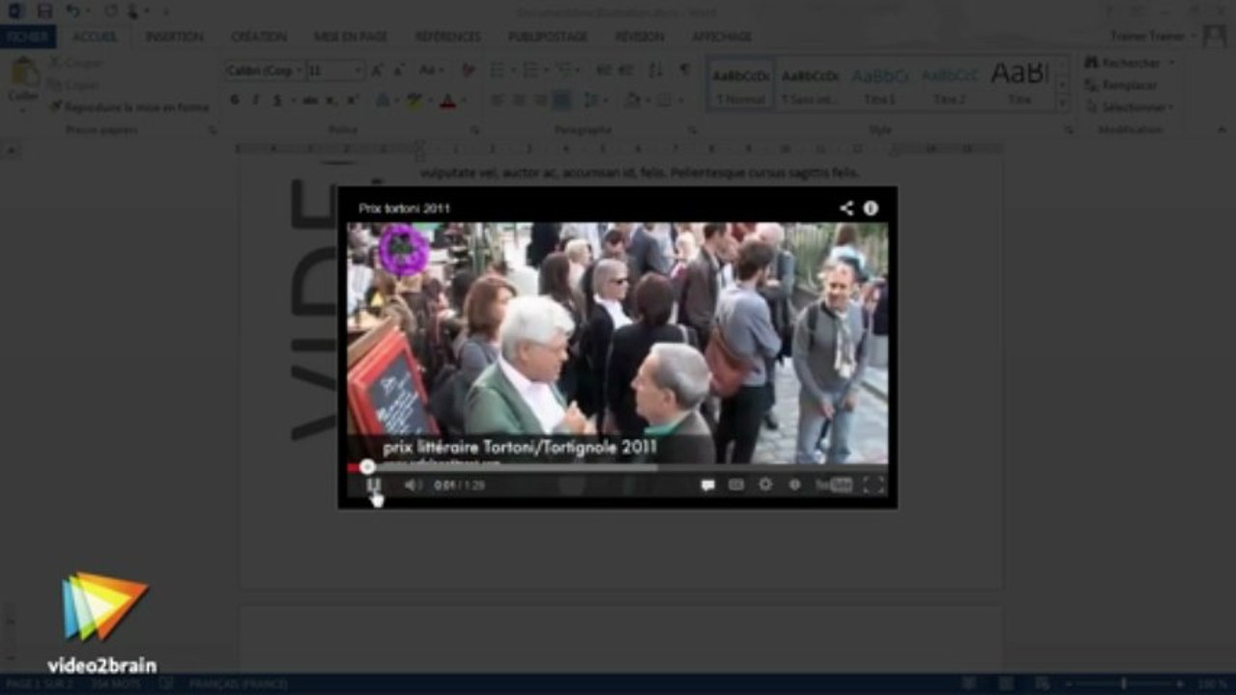Toggle paragraph marks pilcrow button
This screenshot has width=1236, height=695.
coord(684,70)
